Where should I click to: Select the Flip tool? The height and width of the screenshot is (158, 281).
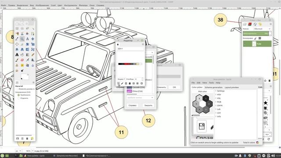(x=27, y=49)
